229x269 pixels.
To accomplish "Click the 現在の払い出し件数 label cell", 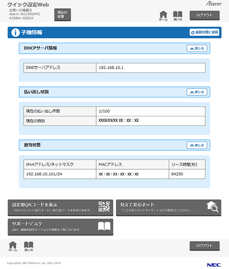I will pyautogui.click(x=60, y=111).
